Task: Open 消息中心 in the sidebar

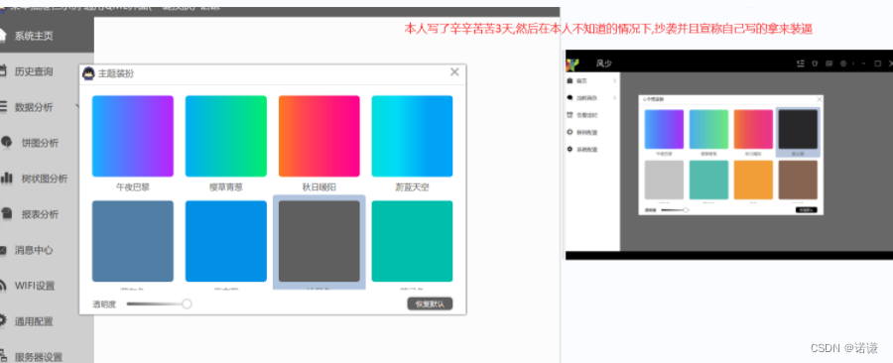Action: 34,250
